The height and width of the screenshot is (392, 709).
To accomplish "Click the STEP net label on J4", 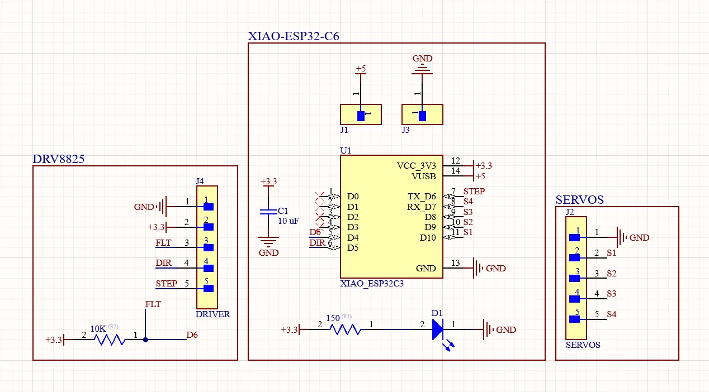I will [x=166, y=284].
